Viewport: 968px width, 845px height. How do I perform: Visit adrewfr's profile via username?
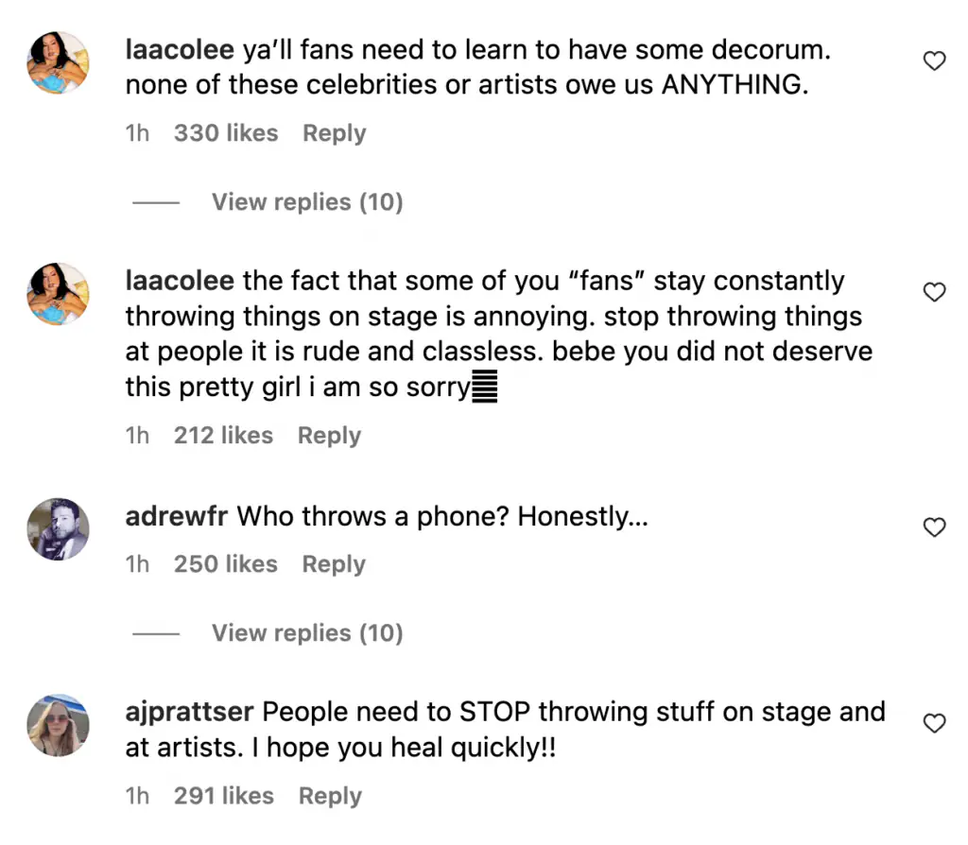[176, 516]
